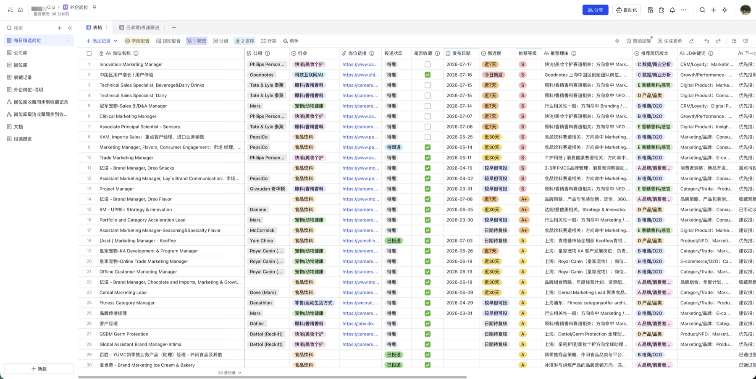
Task: Expand the 添加记录 dropdown arrow
Action: point(115,41)
